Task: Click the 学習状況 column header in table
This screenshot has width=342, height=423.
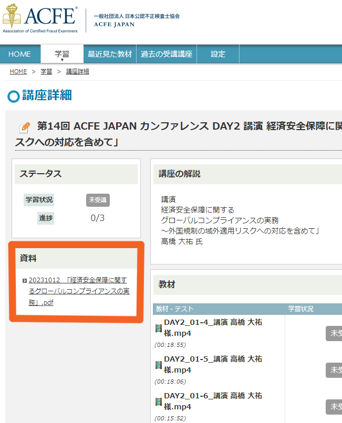Action: (x=300, y=309)
